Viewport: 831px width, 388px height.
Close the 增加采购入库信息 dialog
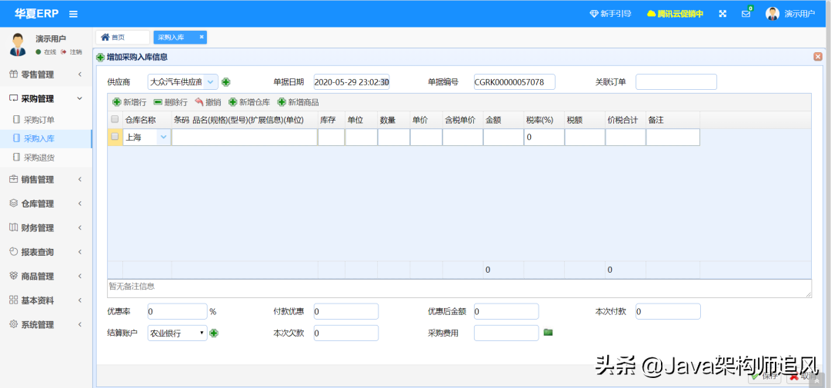[818, 57]
